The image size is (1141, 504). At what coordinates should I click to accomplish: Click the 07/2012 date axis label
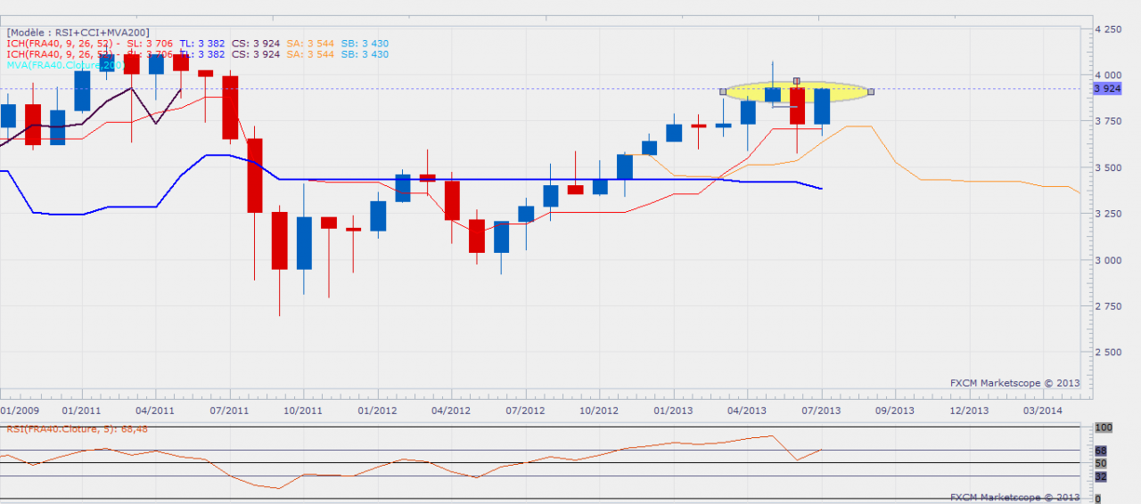tap(525, 410)
